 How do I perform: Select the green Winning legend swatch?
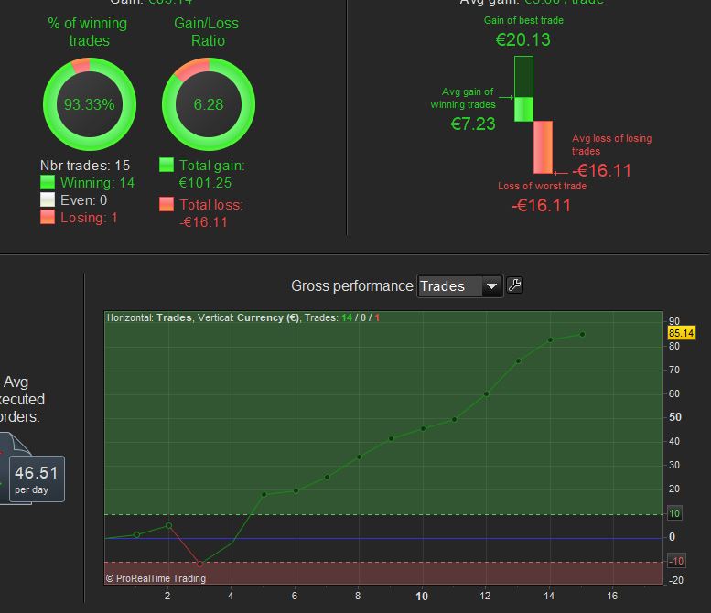(x=48, y=183)
